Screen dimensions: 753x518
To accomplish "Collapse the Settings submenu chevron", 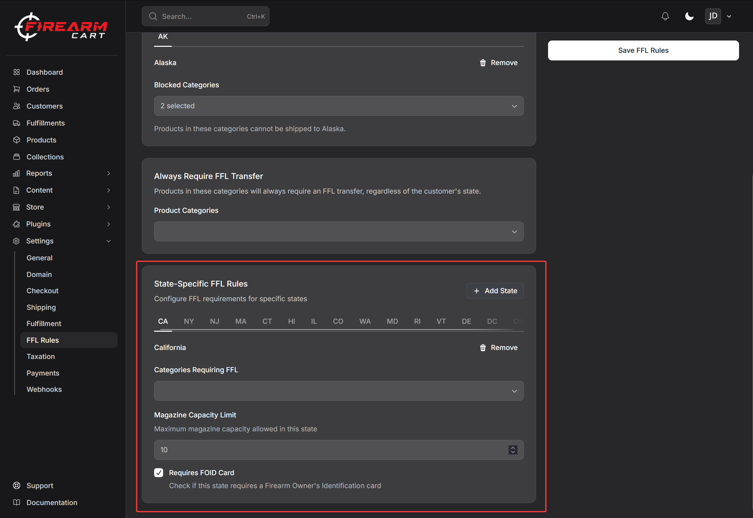I will (x=108, y=241).
